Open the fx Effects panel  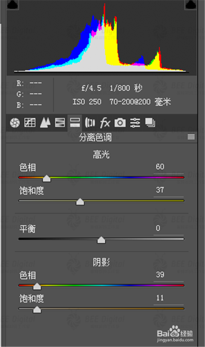(x=105, y=122)
